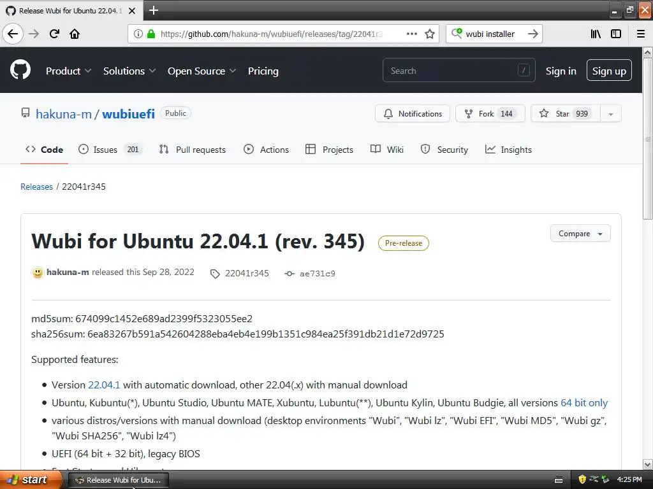Screen dimensions: 653x489
Task: Click the tag icon beside 22041r345
Action: click(x=215, y=274)
